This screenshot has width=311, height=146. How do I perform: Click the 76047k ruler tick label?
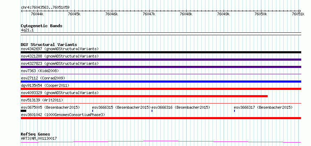click(x=149, y=14)
